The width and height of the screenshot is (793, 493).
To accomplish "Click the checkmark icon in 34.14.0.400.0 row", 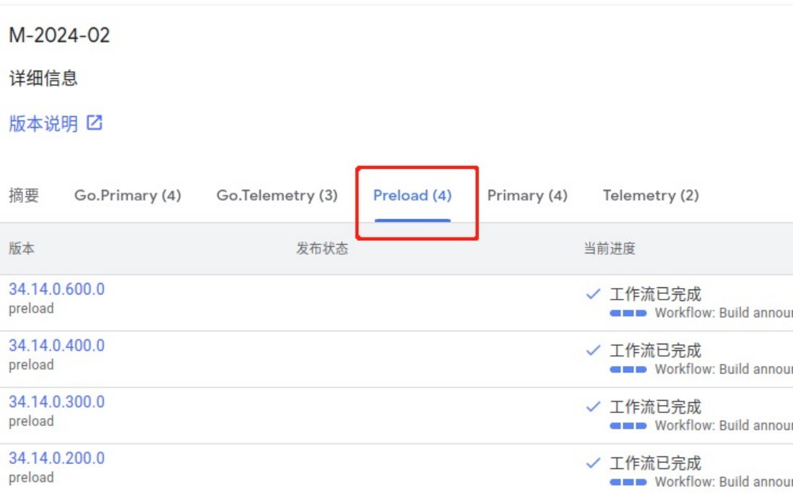I will pos(593,350).
